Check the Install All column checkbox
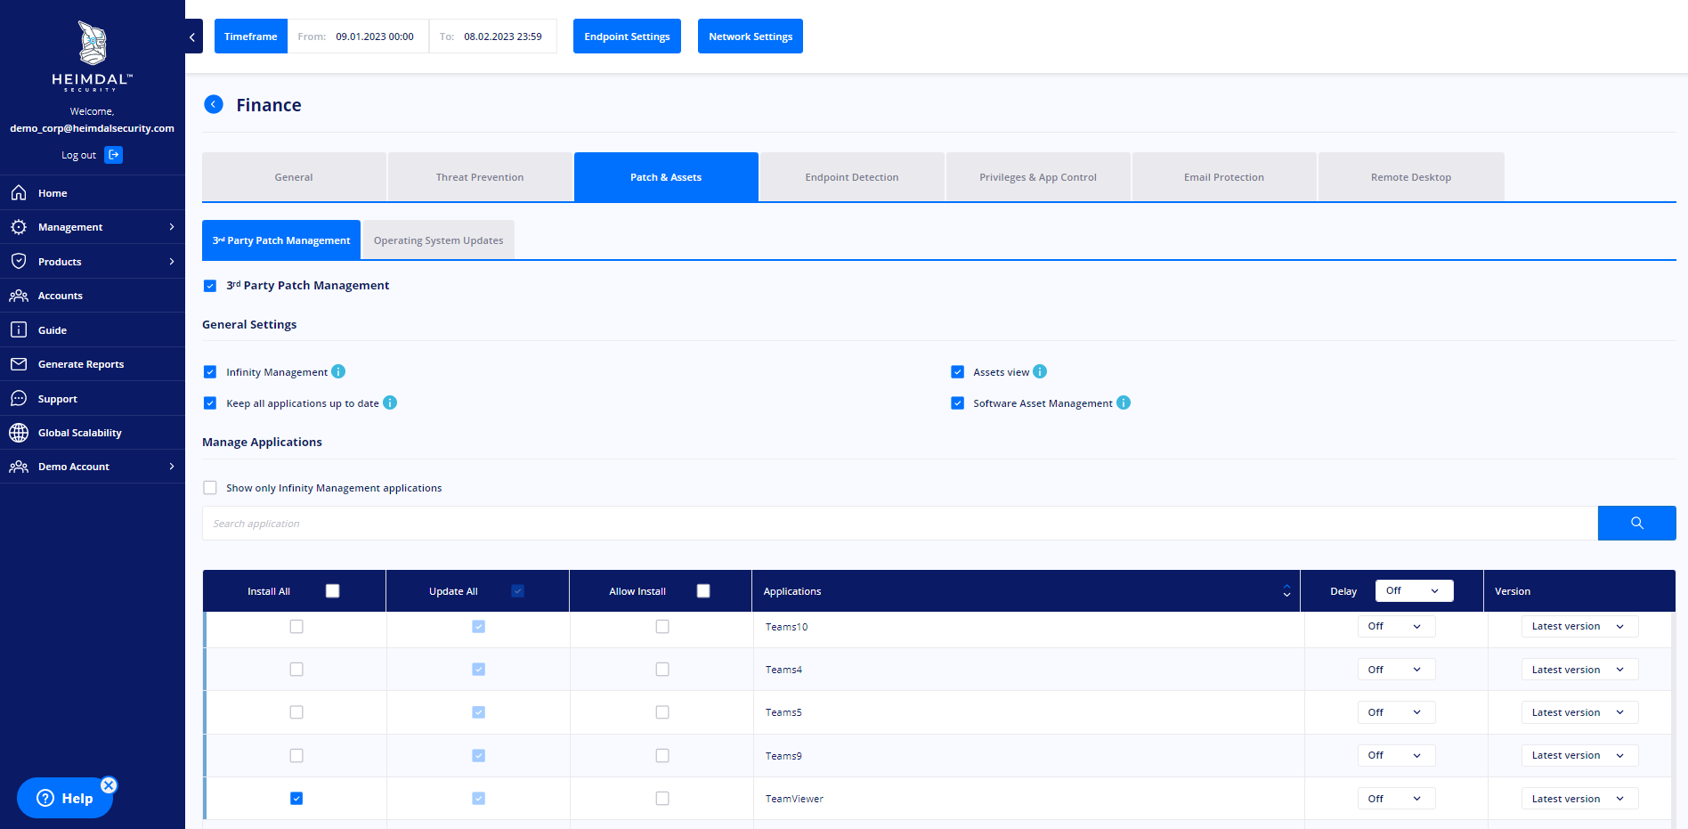The image size is (1688, 829). (332, 590)
